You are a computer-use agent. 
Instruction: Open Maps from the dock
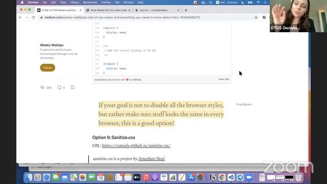(x=74, y=177)
